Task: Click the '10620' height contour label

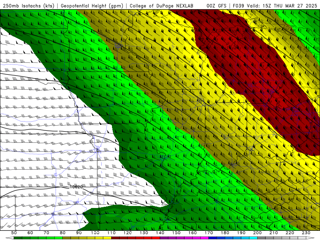Action: [x=76, y=187]
